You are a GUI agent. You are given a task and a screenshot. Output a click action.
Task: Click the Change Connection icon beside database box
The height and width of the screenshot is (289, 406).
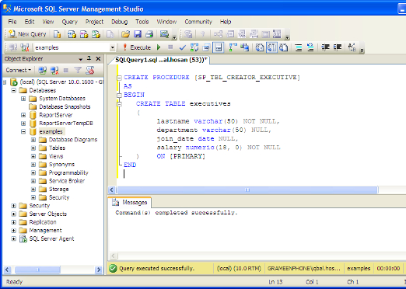tap(25, 47)
